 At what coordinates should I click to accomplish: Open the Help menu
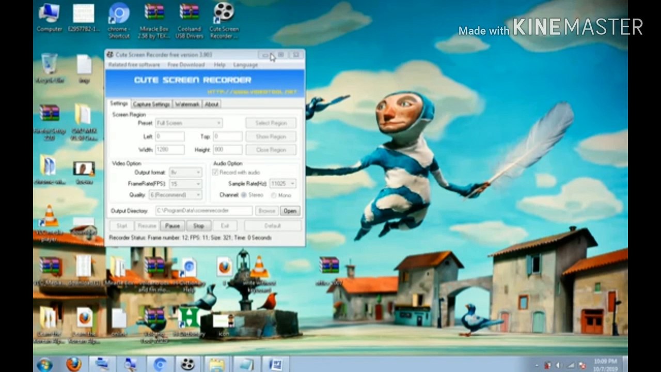(219, 65)
